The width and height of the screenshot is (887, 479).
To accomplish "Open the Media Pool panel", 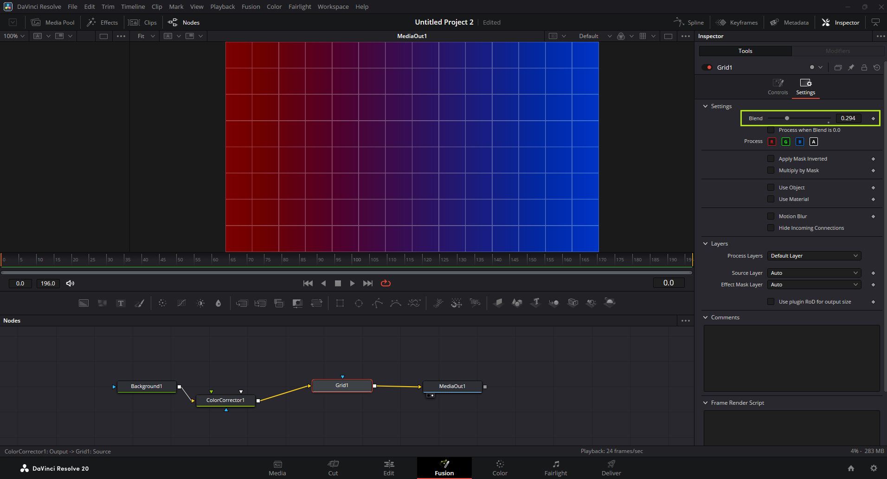I will point(53,22).
